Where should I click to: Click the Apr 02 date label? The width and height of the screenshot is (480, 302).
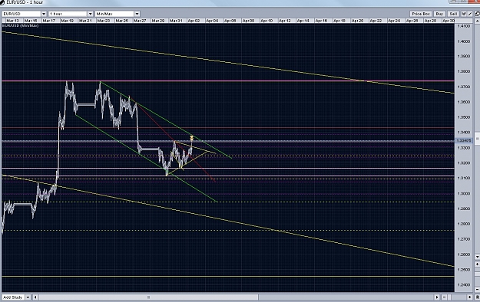[194, 21]
